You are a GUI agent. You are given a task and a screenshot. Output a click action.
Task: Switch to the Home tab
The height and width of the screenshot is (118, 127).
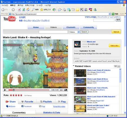pyautogui.click(x=36, y=27)
